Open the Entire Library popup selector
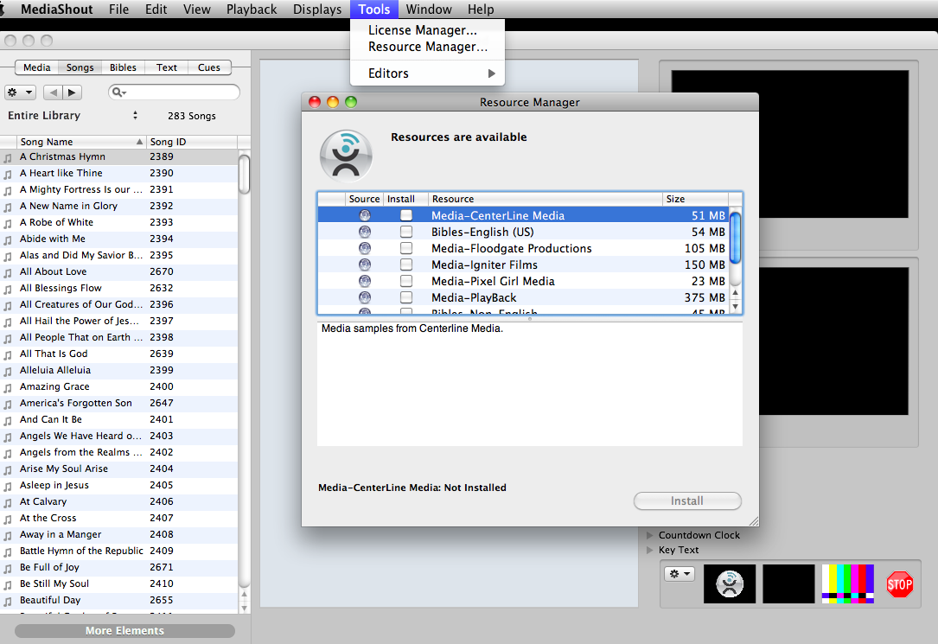The width and height of the screenshot is (938, 644). pos(73,116)
